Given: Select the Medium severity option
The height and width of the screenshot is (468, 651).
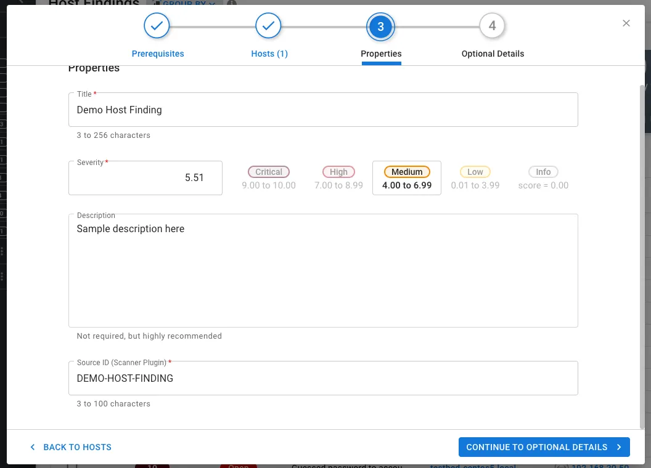Looking at the screenshot, I should (407, 178).
